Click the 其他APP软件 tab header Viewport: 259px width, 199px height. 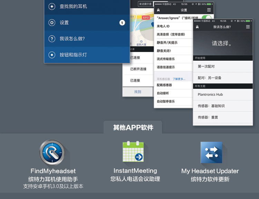click(133, 127)
